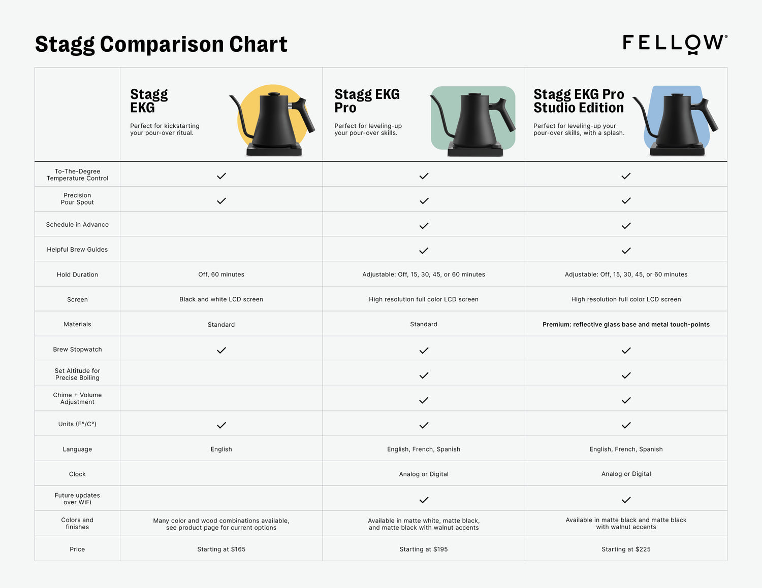Click Stagg EKG's Brew Stopwatch checkmark
The image size is (762, 588).
(x=221, y=350)
